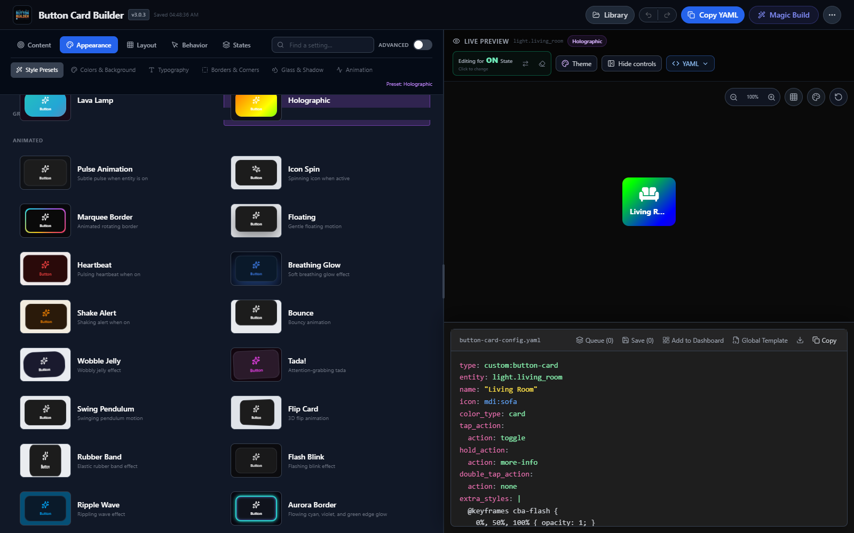Viewport: 854px width, 533px height.
Task: Open Colors & Background sub-tab
Action: pyautogui.click(x=104, y=70)
